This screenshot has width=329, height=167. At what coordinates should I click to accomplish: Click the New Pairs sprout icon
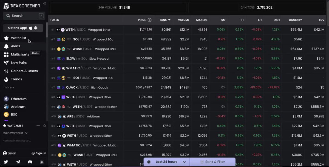[x=6, y=63]
